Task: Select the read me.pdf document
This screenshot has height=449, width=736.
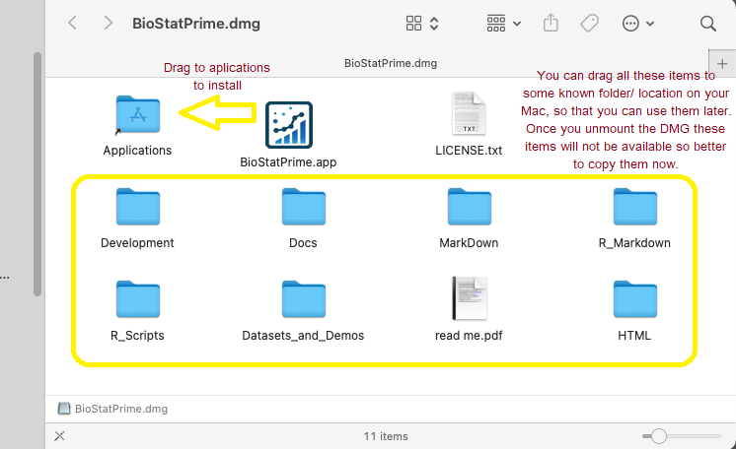Action: 469,300
